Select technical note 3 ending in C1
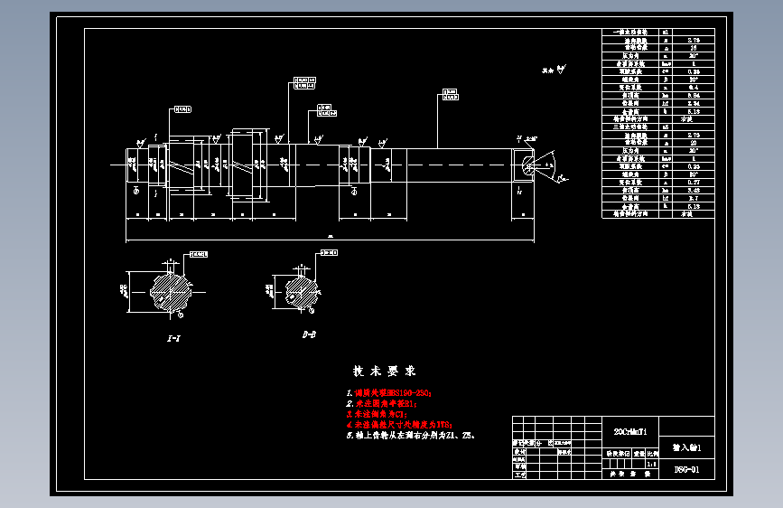Viewport: 783px width, 508px height. [377, 414]
